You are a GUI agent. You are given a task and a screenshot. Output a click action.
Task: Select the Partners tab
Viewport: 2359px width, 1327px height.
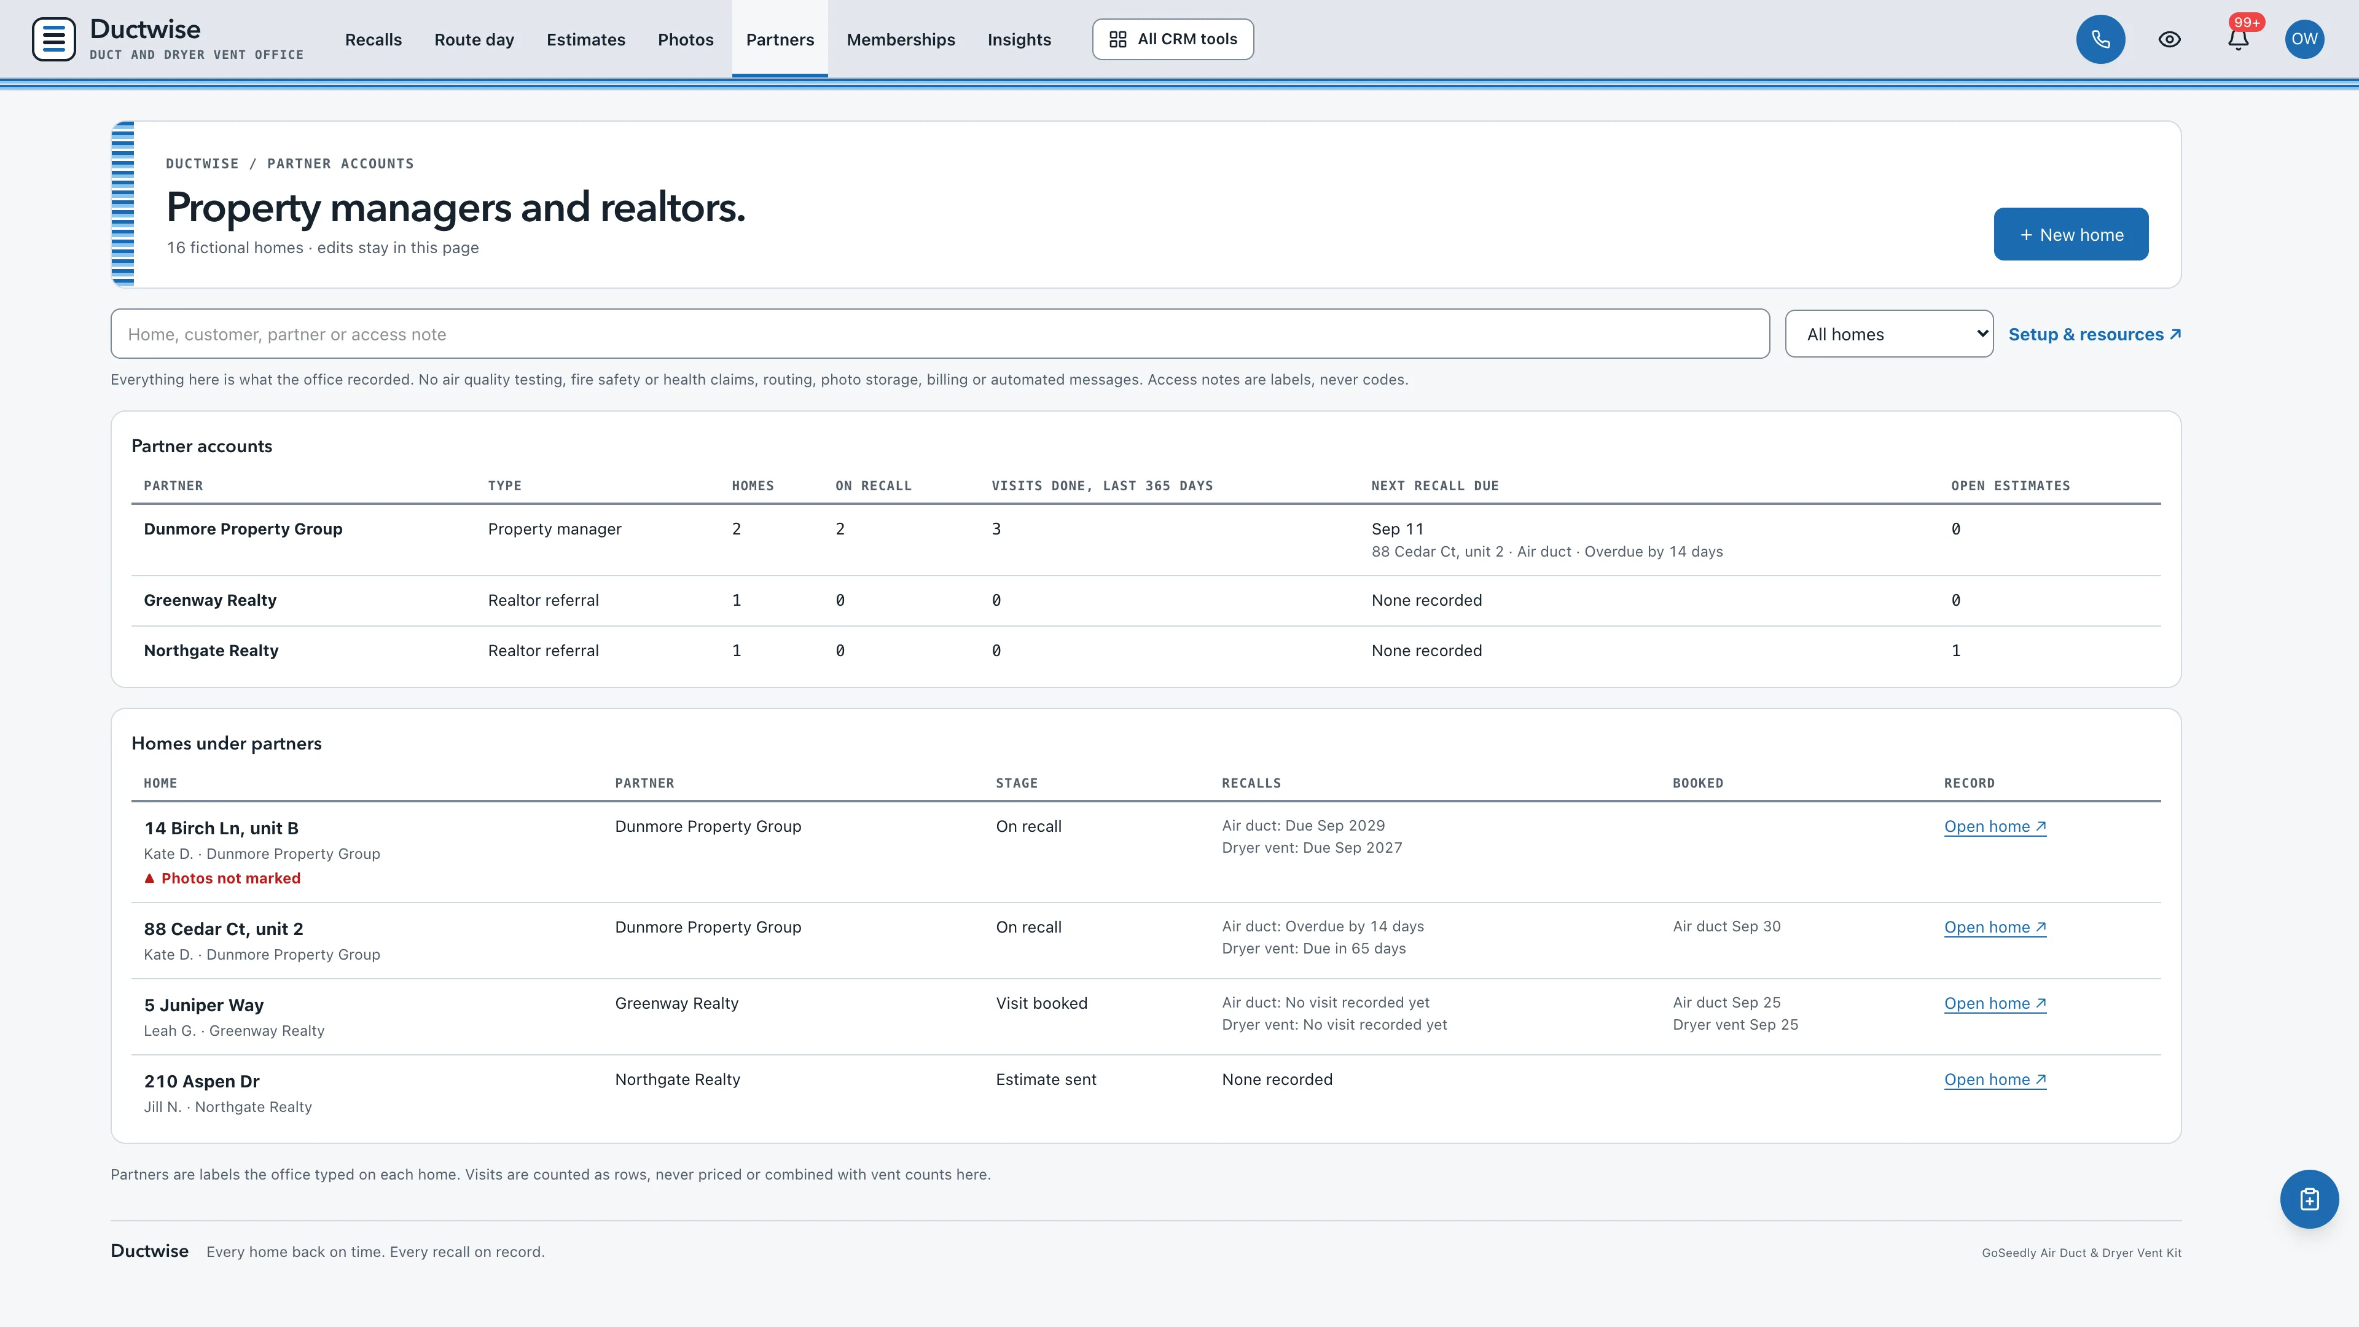point(780,39)
